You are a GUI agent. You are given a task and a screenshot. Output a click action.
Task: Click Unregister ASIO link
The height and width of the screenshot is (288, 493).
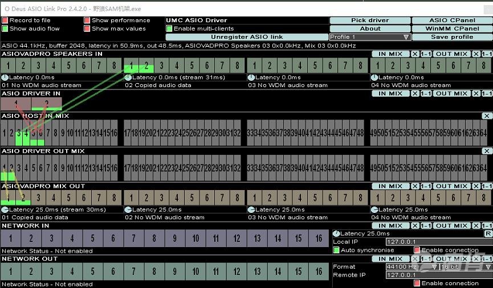[247, 37]
